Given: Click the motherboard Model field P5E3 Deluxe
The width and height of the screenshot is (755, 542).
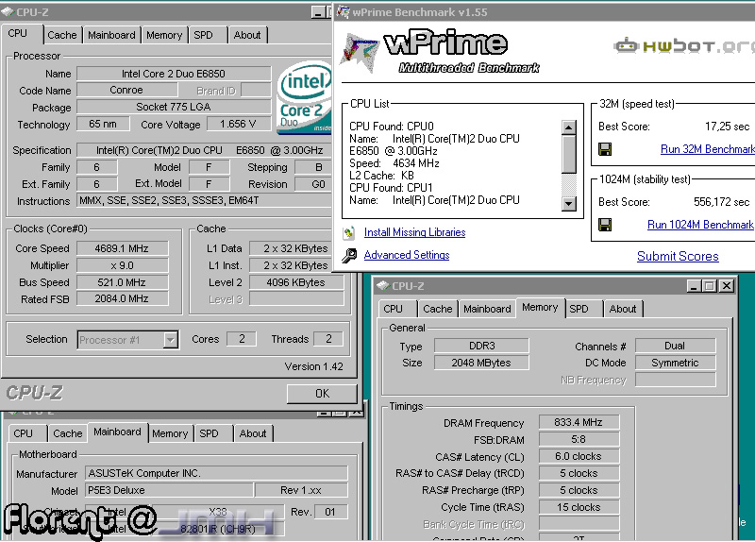Looking at the screenshot, I should pos(170,490).
